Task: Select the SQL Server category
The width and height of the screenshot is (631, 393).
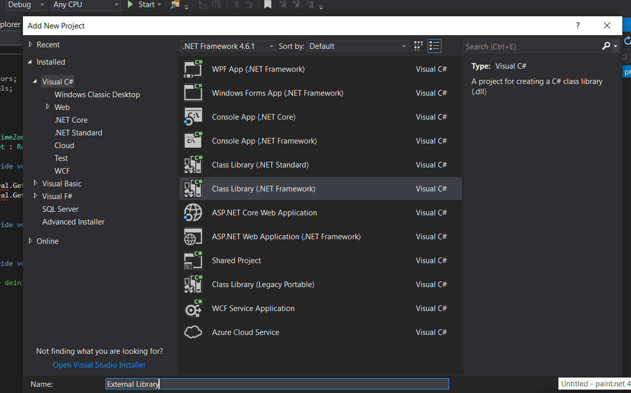Action: pos(60,209)
